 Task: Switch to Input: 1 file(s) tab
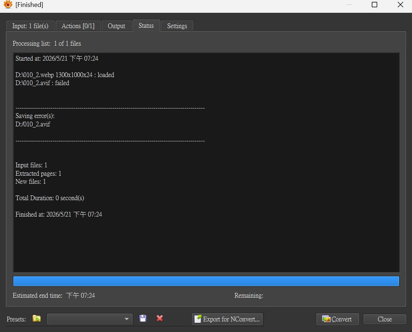coord(30,26)
